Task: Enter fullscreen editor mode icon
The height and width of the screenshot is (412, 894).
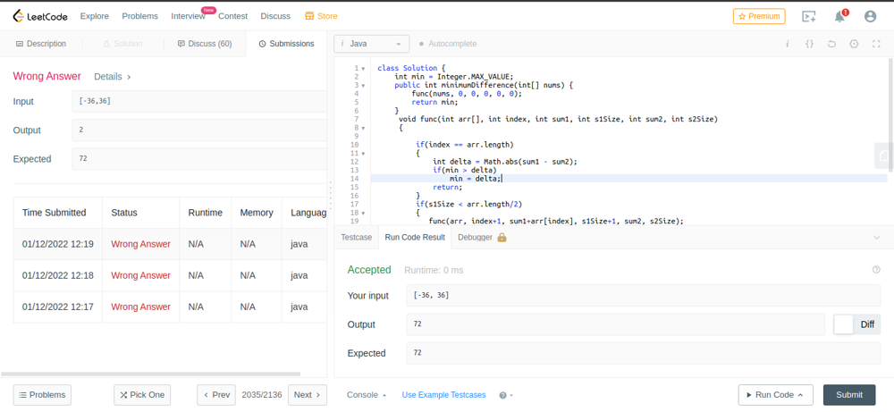Action: coord(876,44)
